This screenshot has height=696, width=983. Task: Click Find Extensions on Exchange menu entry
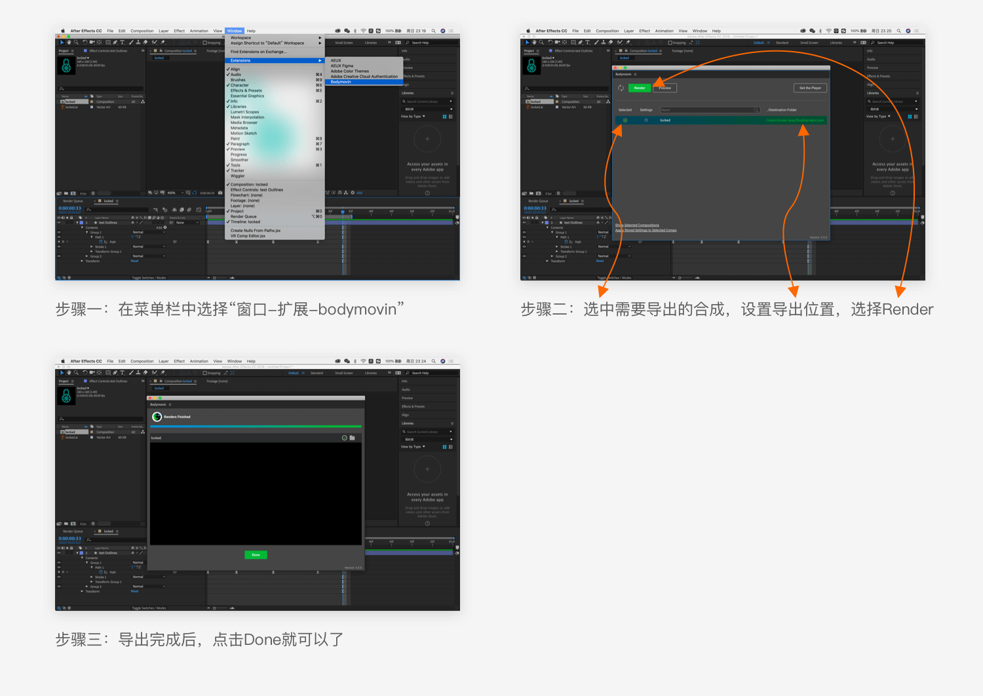pyautogui.click(x=275, y=51)
